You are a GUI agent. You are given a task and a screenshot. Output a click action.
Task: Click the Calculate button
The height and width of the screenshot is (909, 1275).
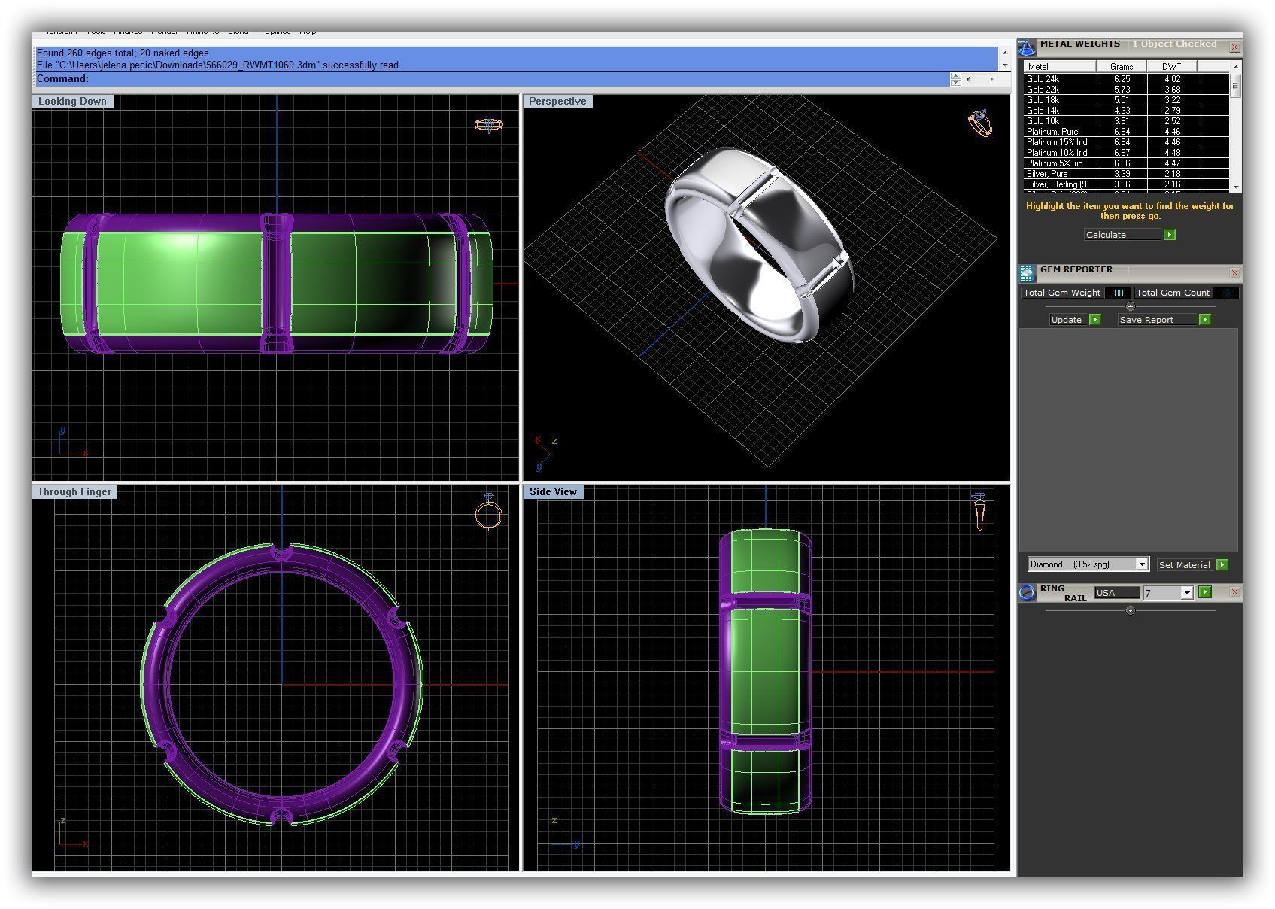(1124, 235)
